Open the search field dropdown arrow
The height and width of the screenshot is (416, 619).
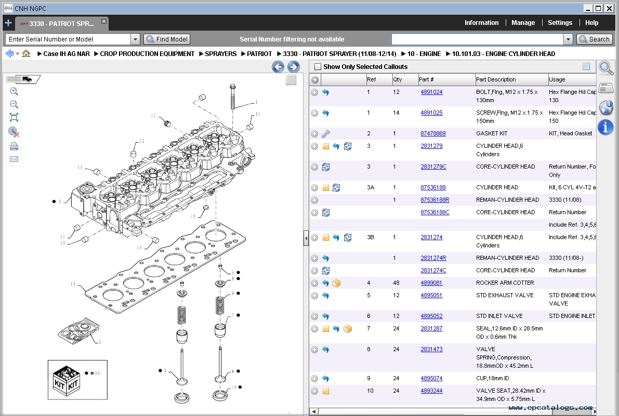point(568,39)
